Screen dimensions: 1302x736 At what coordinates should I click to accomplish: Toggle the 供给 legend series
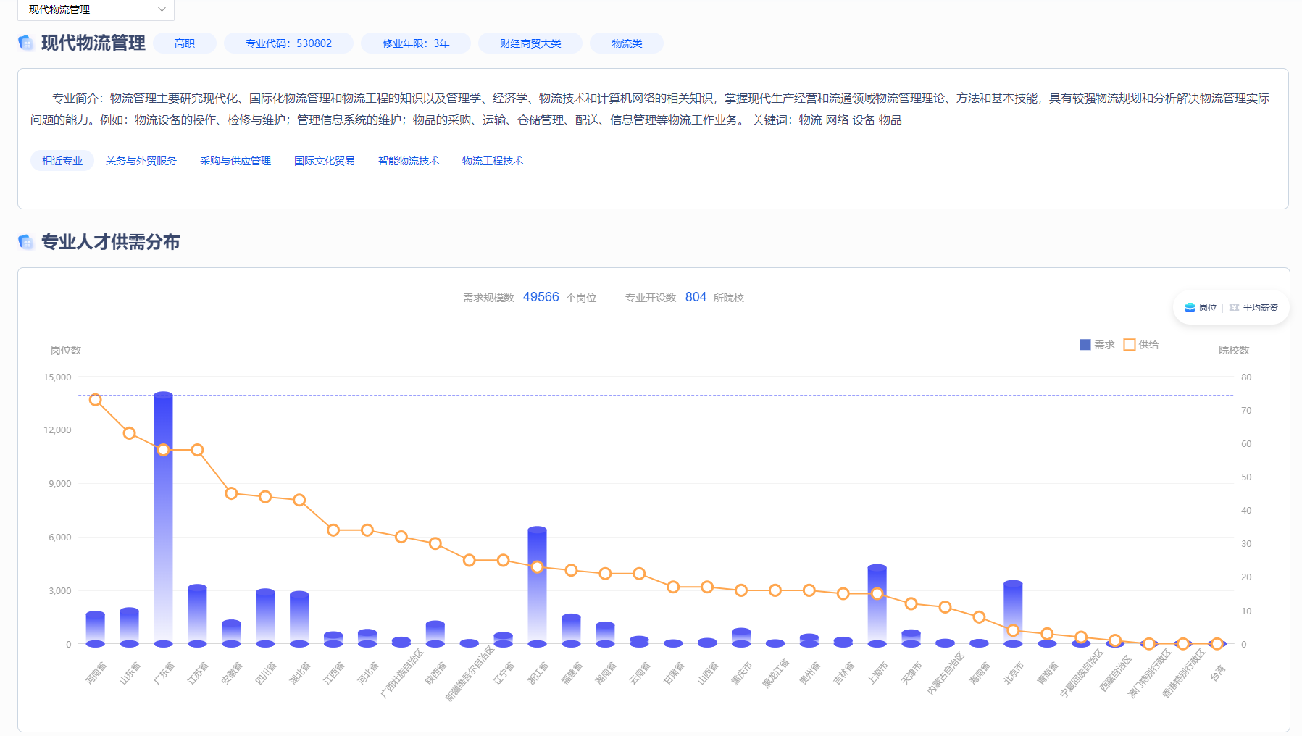tap(1141, 345)
